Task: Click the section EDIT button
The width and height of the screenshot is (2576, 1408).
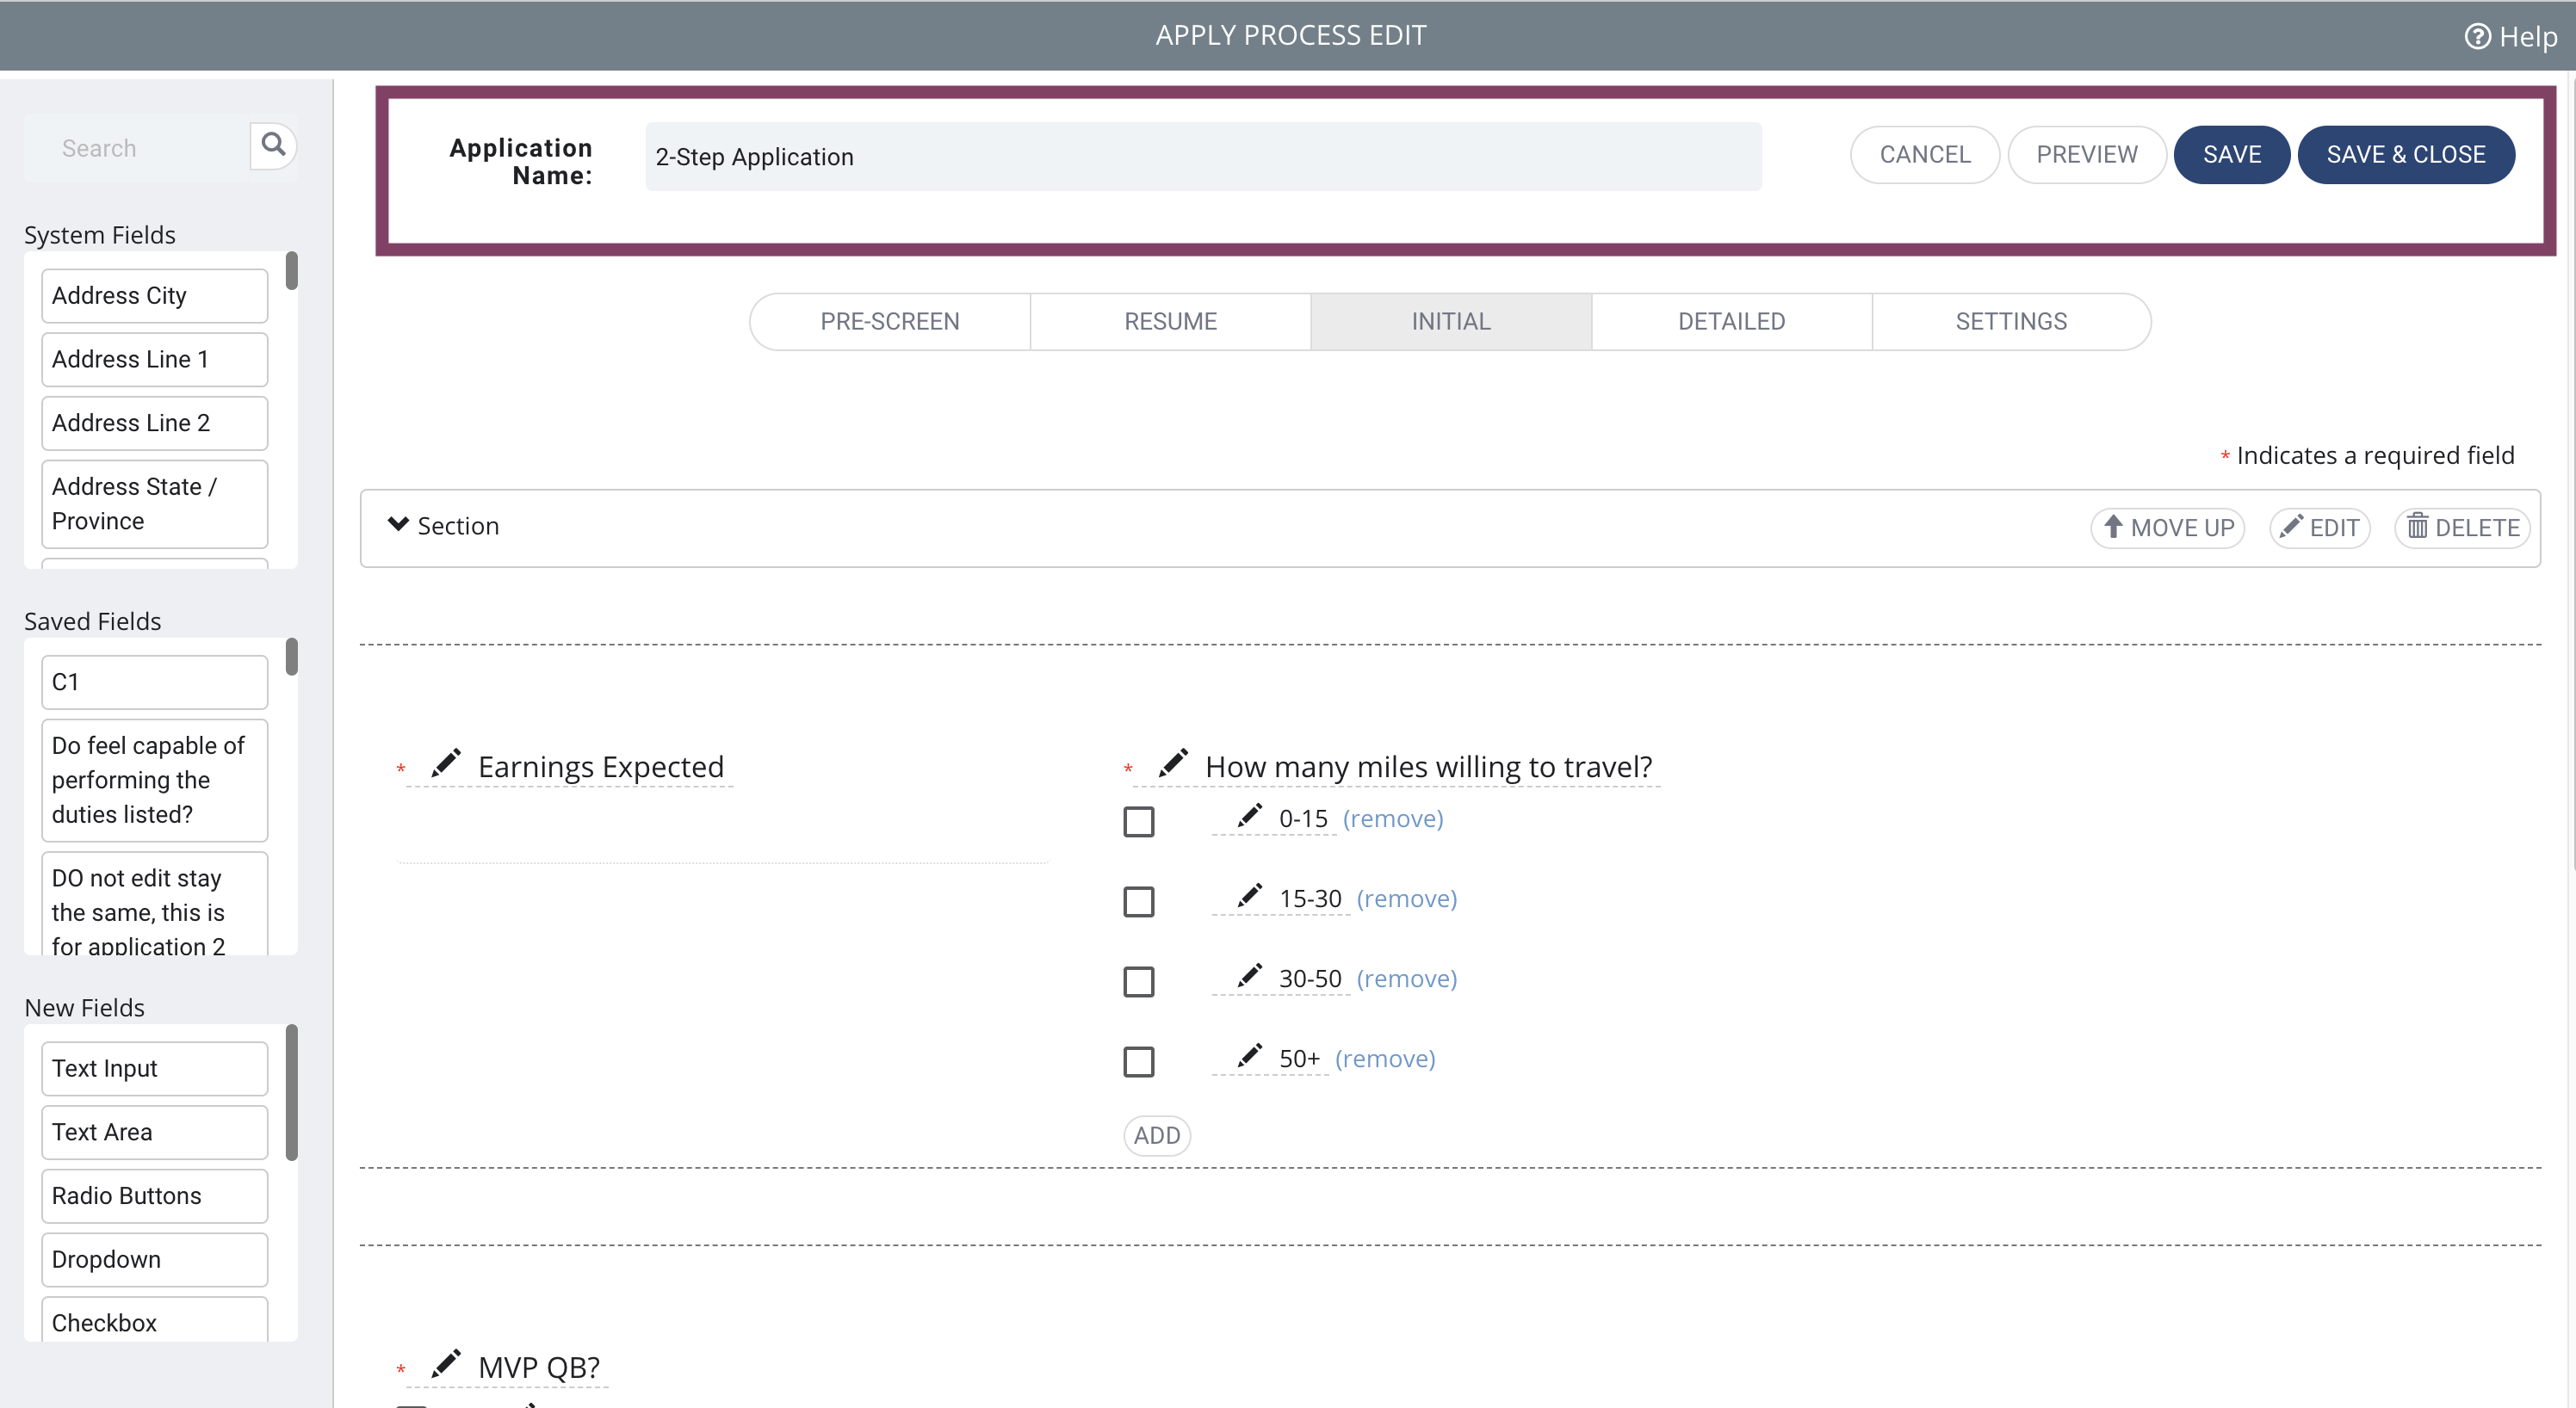Action: point(2319,528)
